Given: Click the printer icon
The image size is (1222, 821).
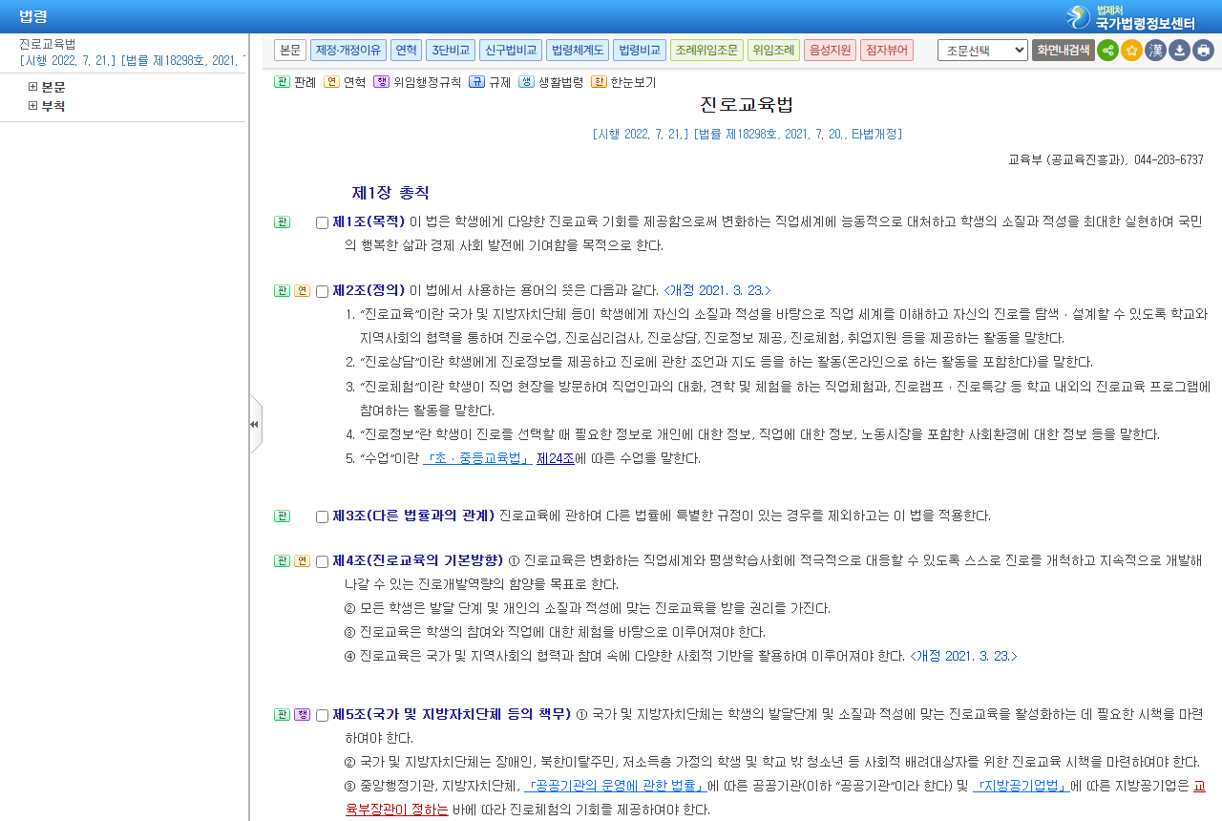Looking at the screenshot, I should click(1203, 51).
